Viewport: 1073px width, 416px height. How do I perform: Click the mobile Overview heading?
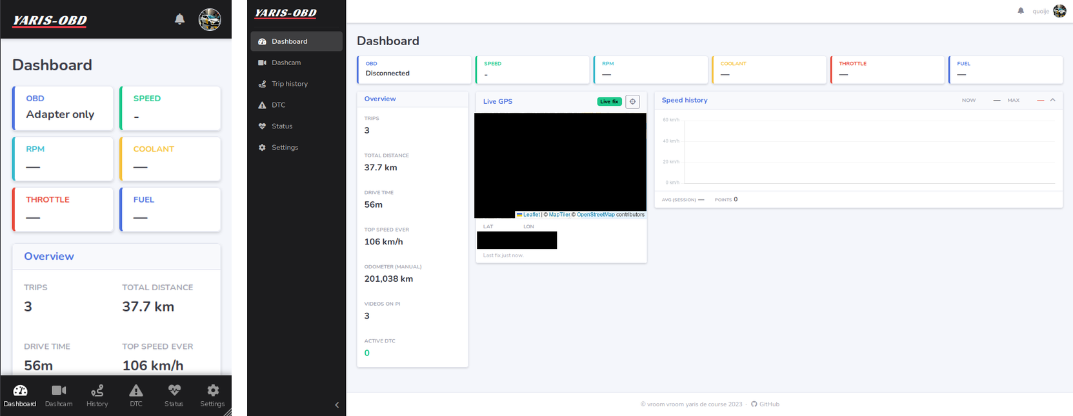pyautogui.click(x=49, y=256)
